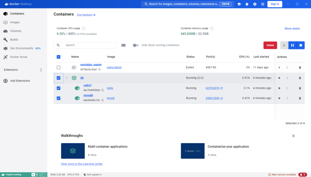Open the apps grid icon in header

pyautogui.click(x=263, y=4)
